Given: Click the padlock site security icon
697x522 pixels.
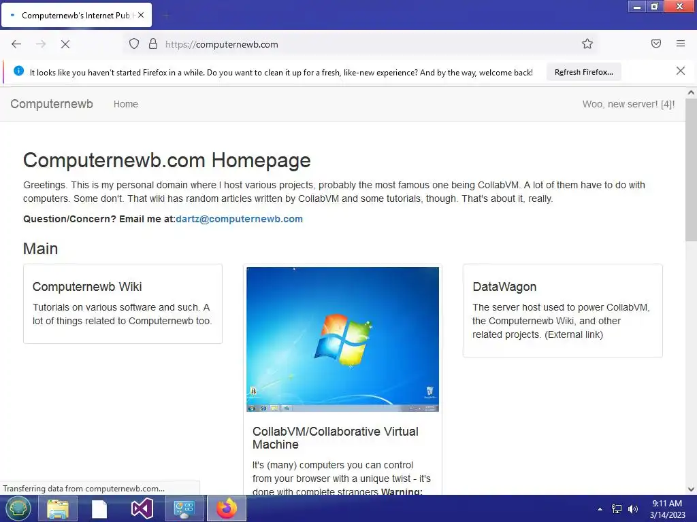Looking at the screenshot, I should pyautogui.click(x=153, y=43).
